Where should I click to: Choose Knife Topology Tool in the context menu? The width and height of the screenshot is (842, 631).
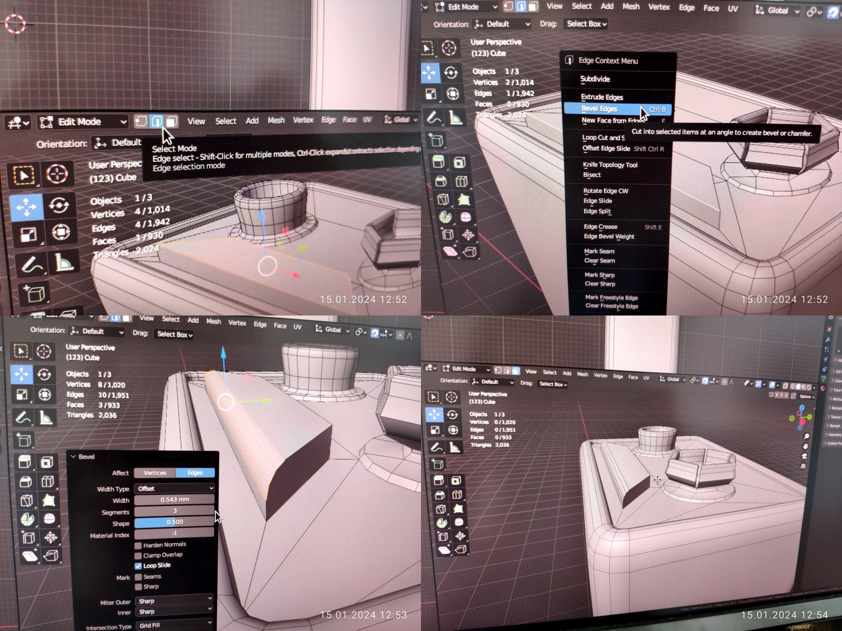[x=610, y=165]
